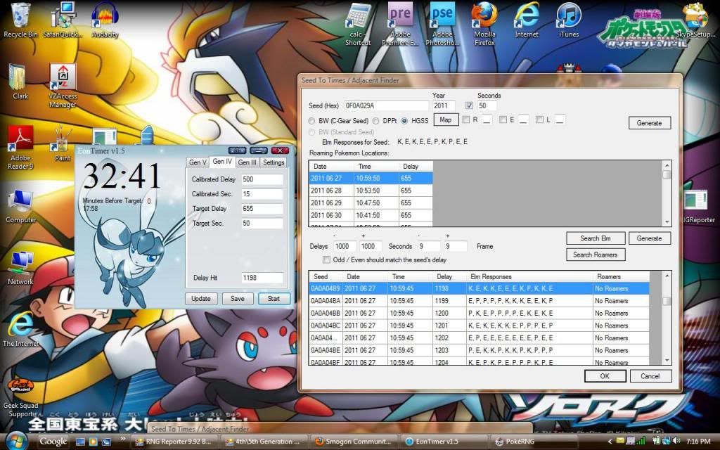Click the Search Roamers button
Image resolution: width=720 pixels, height=450 pixels.
595,255
